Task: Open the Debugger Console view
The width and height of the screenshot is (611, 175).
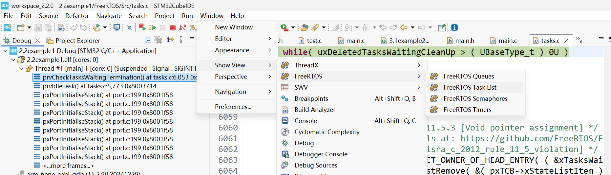Action: 351,154
